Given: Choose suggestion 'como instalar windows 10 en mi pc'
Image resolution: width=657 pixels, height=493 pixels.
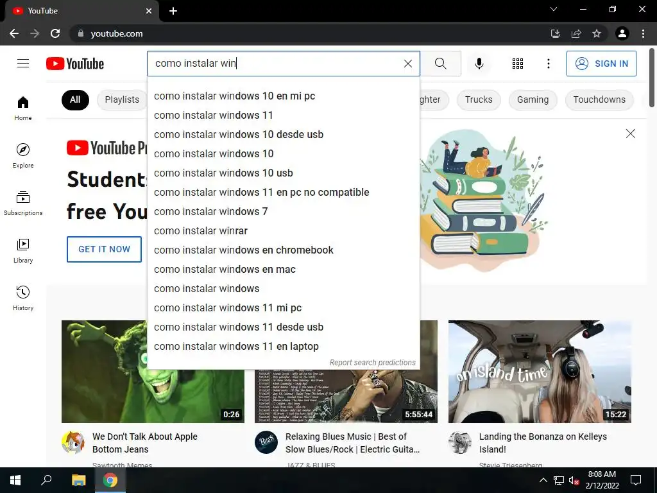Looking at the screenshot, I should (283, 96).
